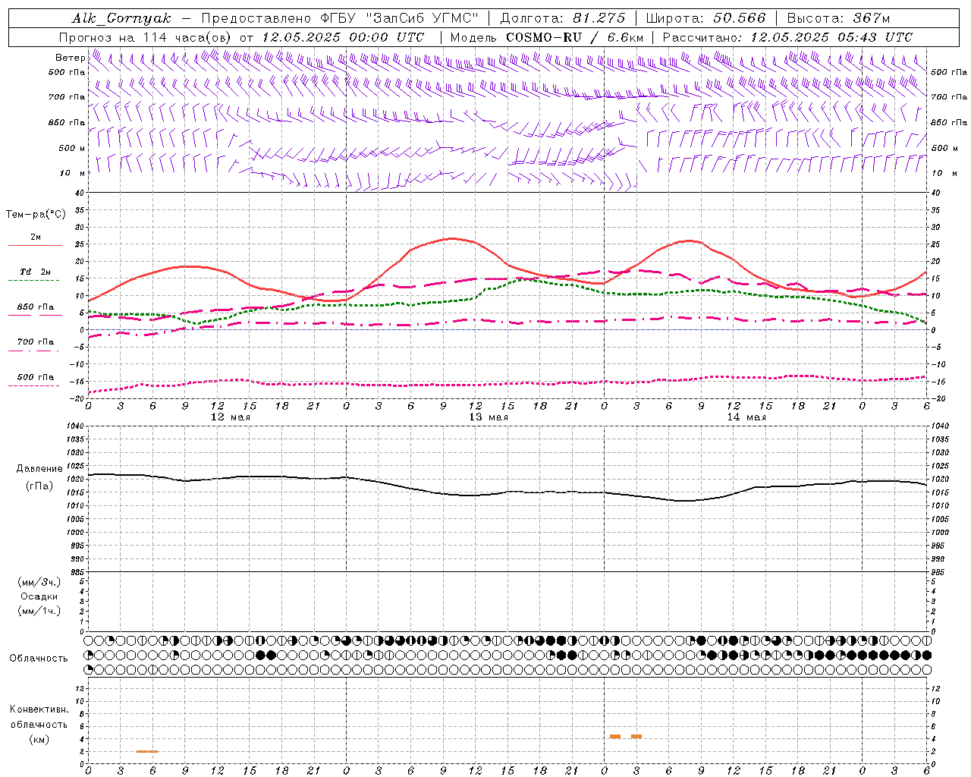
Task: Click the "13 мая" date label
Action: 488,417
